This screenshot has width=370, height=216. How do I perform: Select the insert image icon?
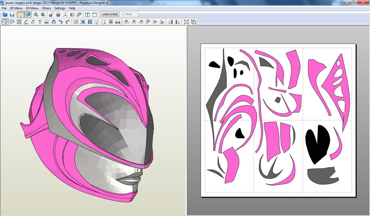click(46, 22)
